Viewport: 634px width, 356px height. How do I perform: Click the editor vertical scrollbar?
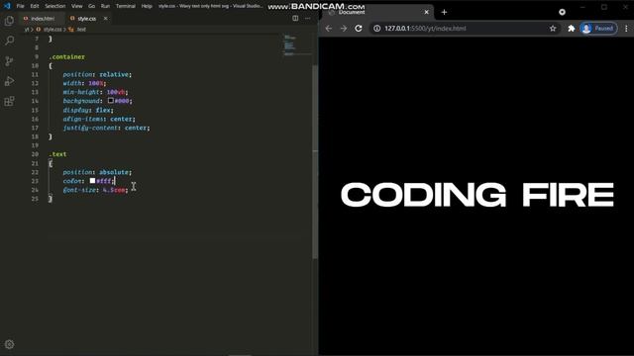pyautogui.click(x=315, y=161)
